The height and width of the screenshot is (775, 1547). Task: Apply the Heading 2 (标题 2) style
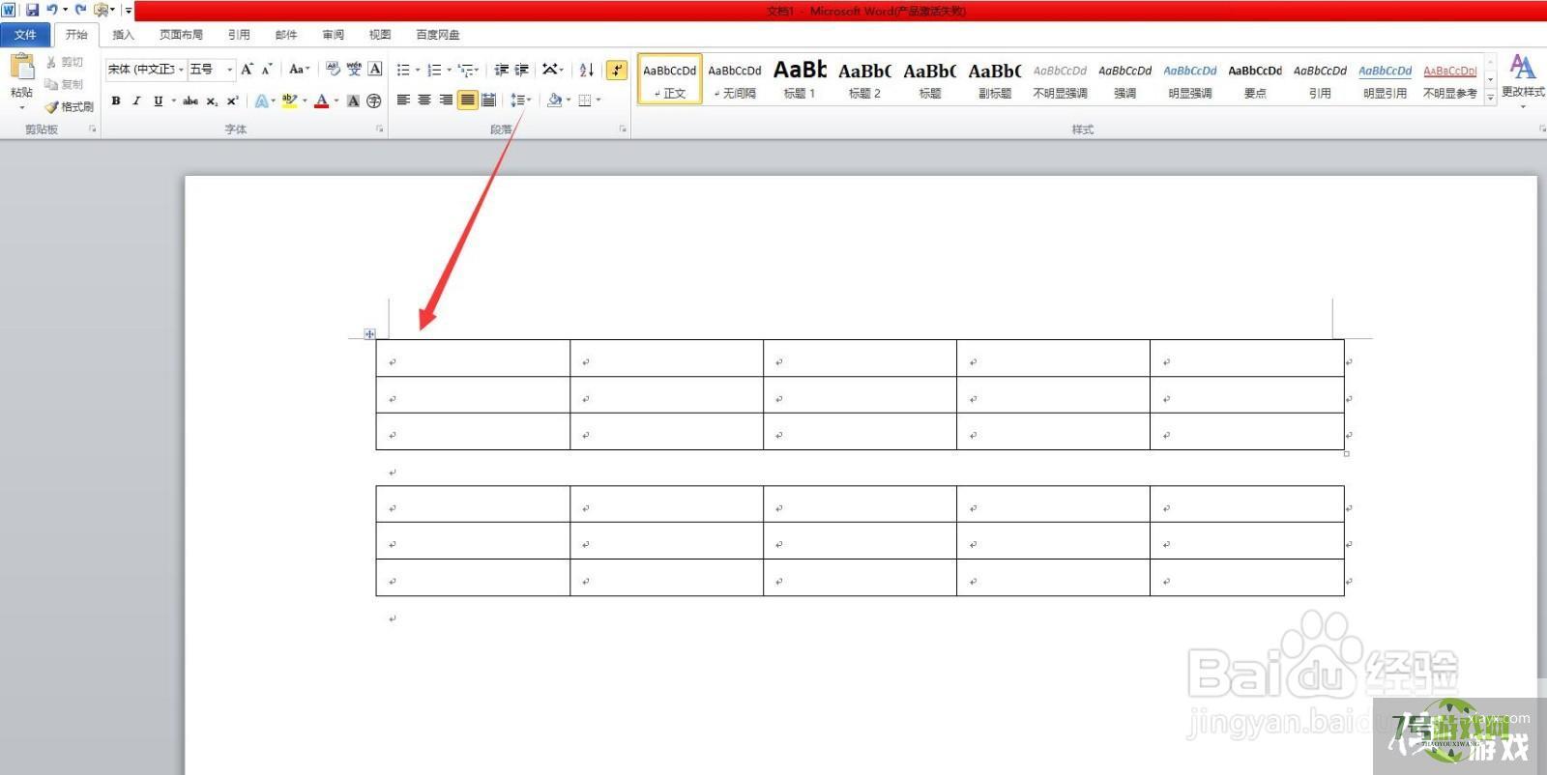tap(864, 79)
